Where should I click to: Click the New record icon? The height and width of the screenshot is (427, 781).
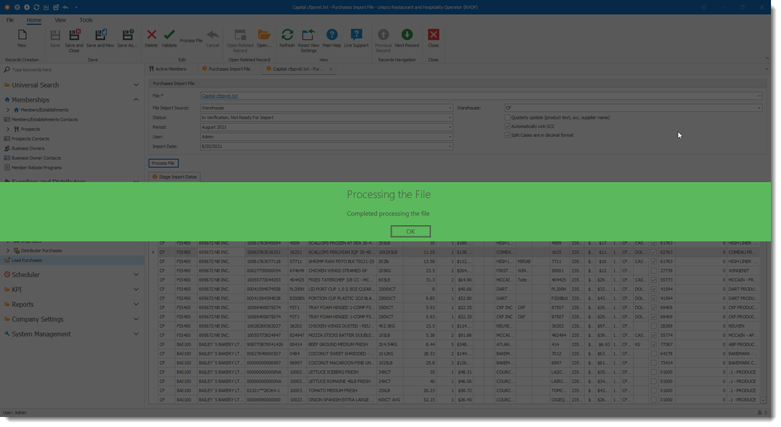click(x=22, y=36)
